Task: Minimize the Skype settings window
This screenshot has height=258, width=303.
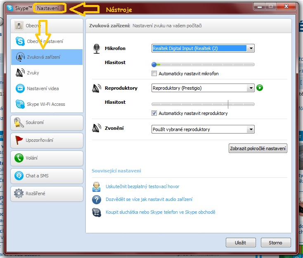Action: click(260, 7)
